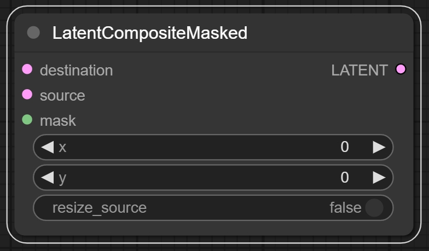
Task: Click the green mask input socket
Action: pos(27,120)
